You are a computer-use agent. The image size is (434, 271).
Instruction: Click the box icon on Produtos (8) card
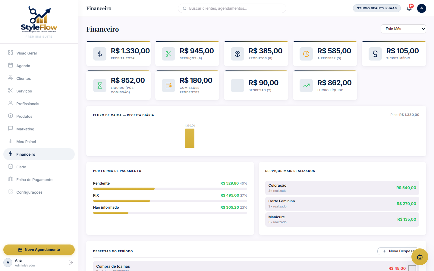(237, 54)
